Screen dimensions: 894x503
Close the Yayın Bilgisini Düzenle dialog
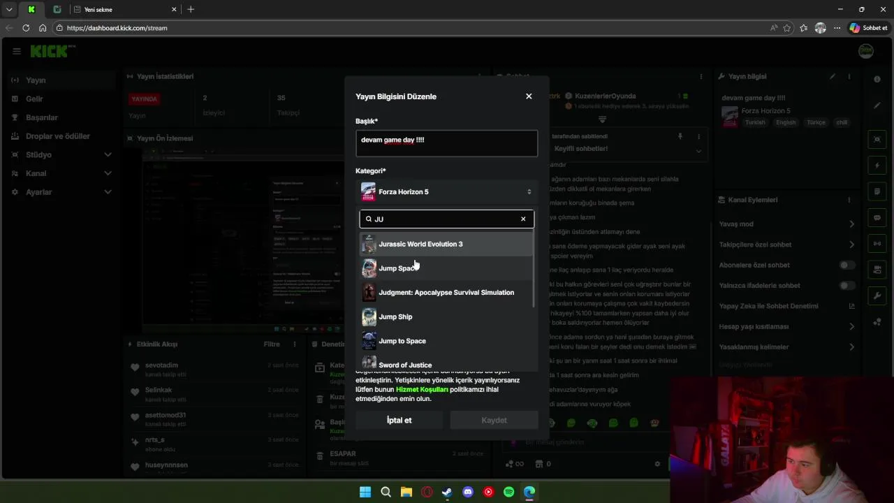coord(529,96)
